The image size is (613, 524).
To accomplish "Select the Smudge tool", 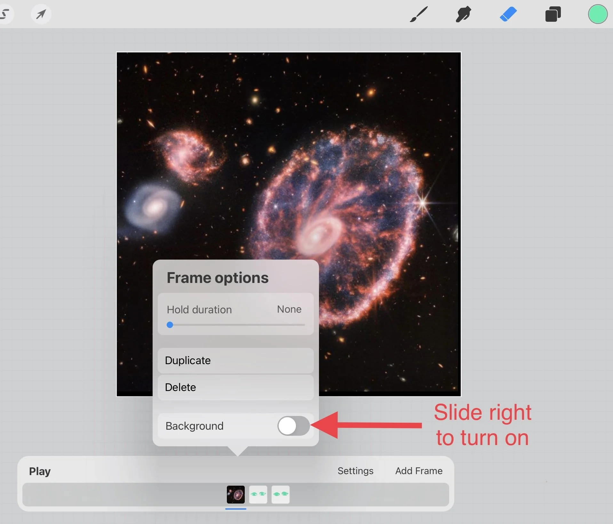I will [463, 14].
